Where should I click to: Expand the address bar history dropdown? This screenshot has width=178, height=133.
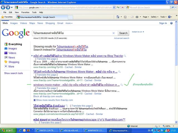(114, 7)
